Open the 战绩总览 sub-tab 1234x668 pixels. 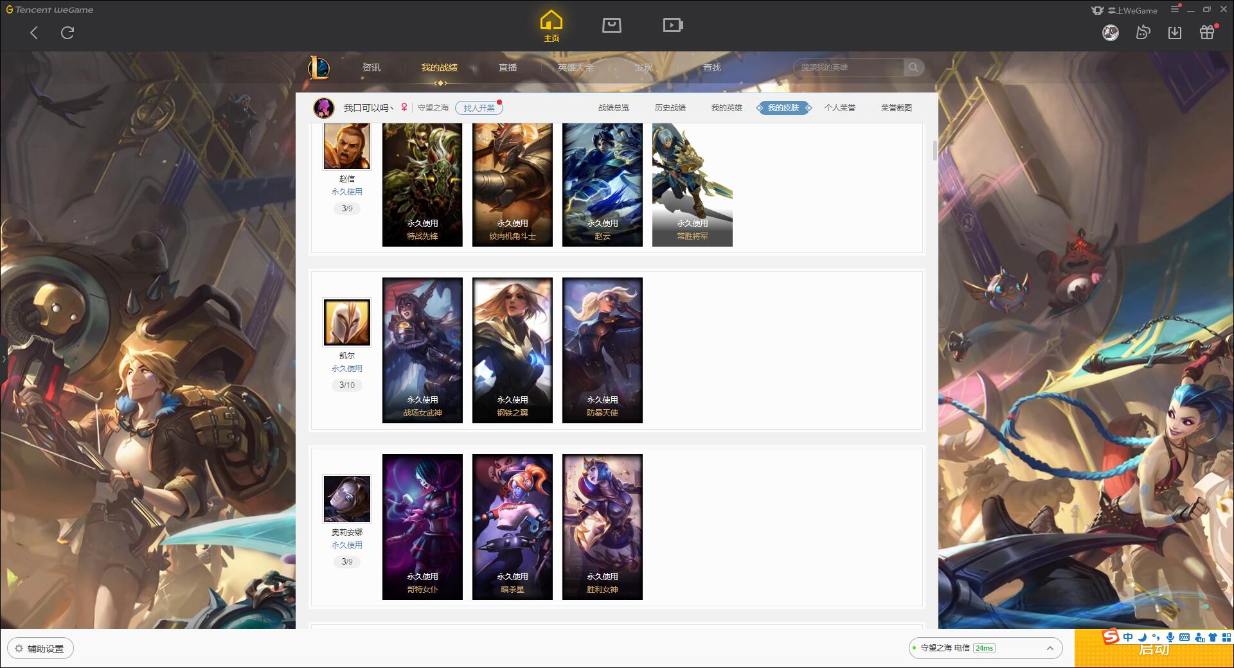(614, 108)
